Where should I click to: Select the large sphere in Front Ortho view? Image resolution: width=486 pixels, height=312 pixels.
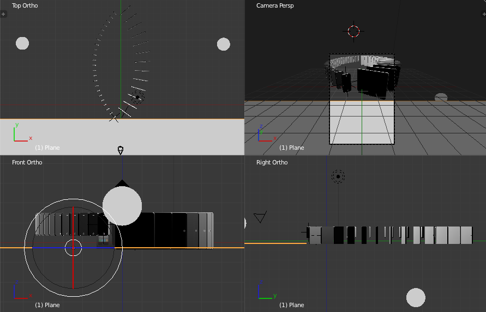point(122,206)
